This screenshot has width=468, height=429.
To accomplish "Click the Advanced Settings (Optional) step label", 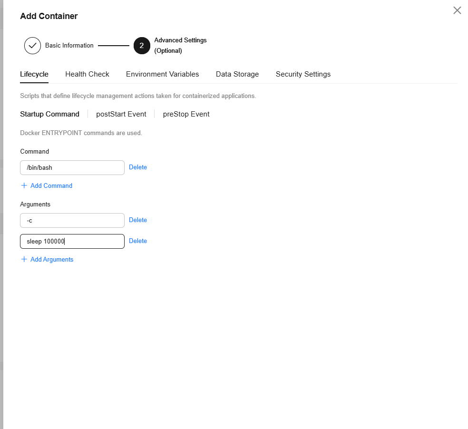I will tap(180, 45).
